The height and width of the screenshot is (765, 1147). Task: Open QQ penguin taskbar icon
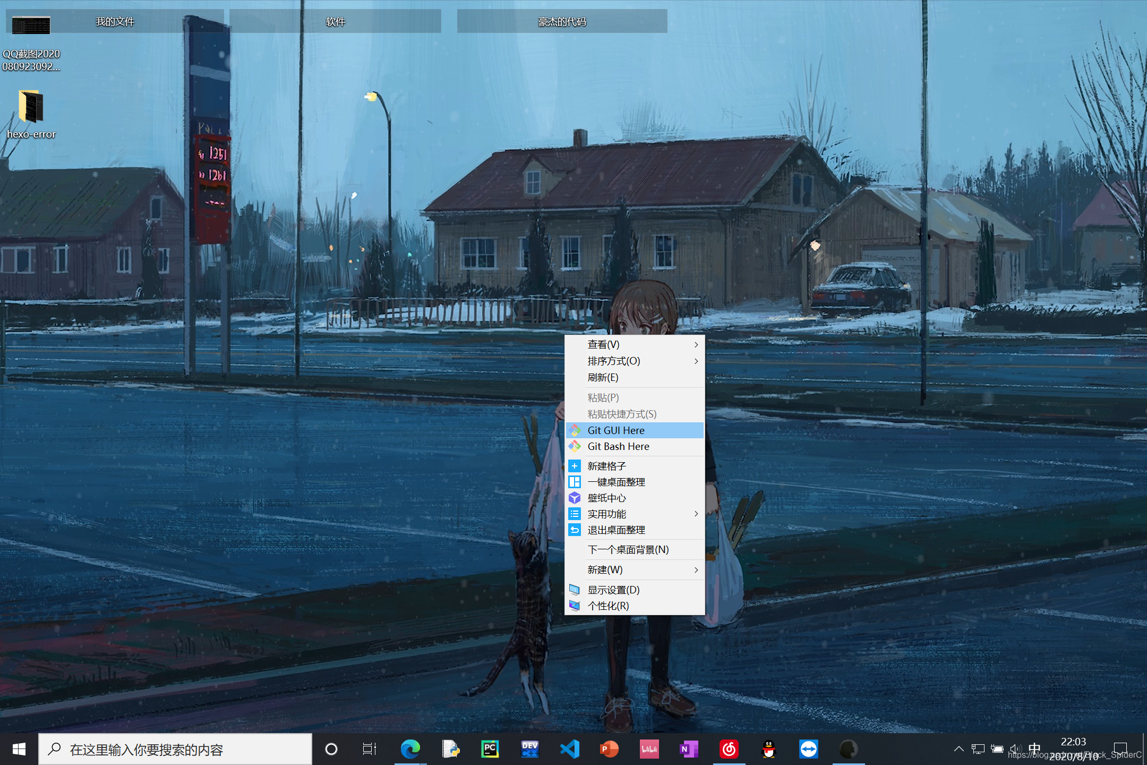pyautogui.click(x=769, y=749)
